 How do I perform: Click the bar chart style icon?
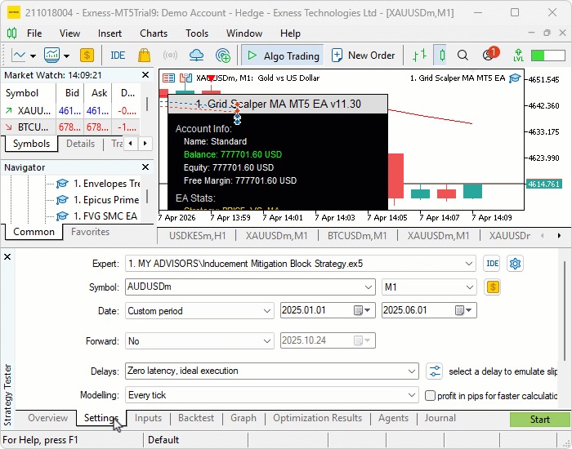pyautogui.click(x=419, y=56)
